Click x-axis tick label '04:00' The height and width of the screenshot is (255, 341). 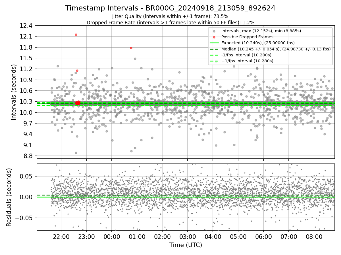point(213,237)
